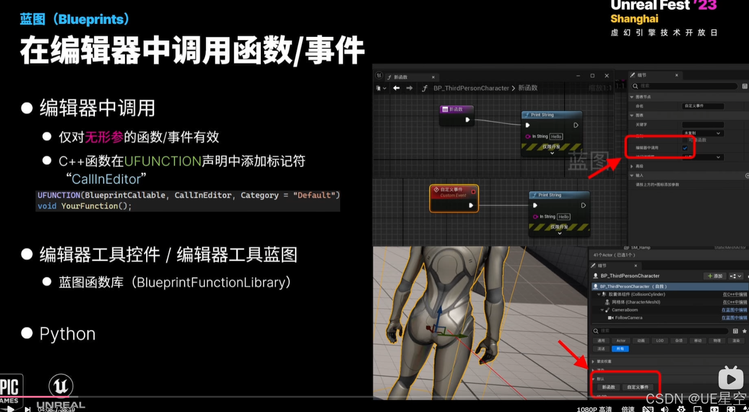Collapse the 胶囊体组件 (CollisionCylinder) row

coord(599,294)
